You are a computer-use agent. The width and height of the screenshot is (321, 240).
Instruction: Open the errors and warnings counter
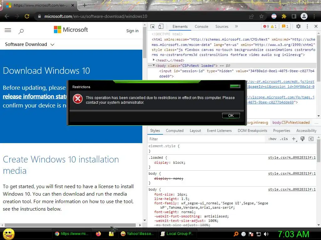(270, 27)
